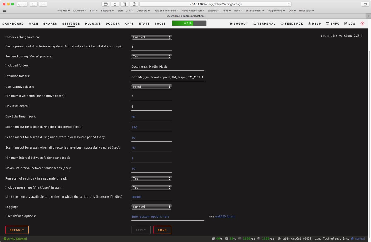Go to the Shares tab
The width and height of the screenshot is (371, 242).
click(50, 24)
